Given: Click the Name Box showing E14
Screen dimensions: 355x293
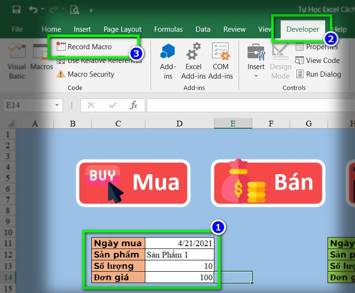Looking at the screenshot, I should click(28, 105).
